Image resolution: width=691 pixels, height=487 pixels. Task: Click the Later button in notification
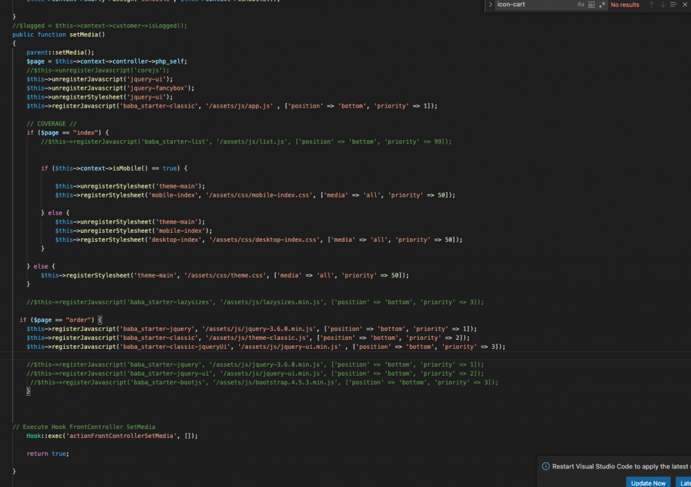click(683, 483)
